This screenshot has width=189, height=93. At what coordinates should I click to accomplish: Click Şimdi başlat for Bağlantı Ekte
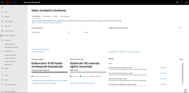[x=163, y=79]
